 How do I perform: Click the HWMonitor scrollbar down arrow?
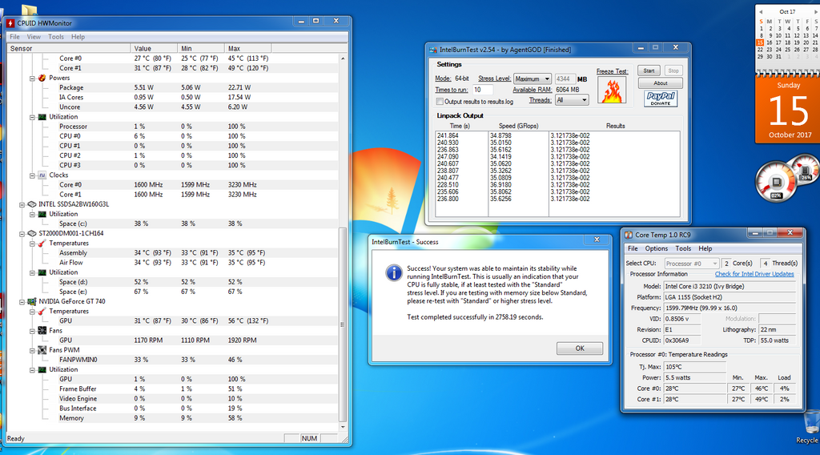343,427
